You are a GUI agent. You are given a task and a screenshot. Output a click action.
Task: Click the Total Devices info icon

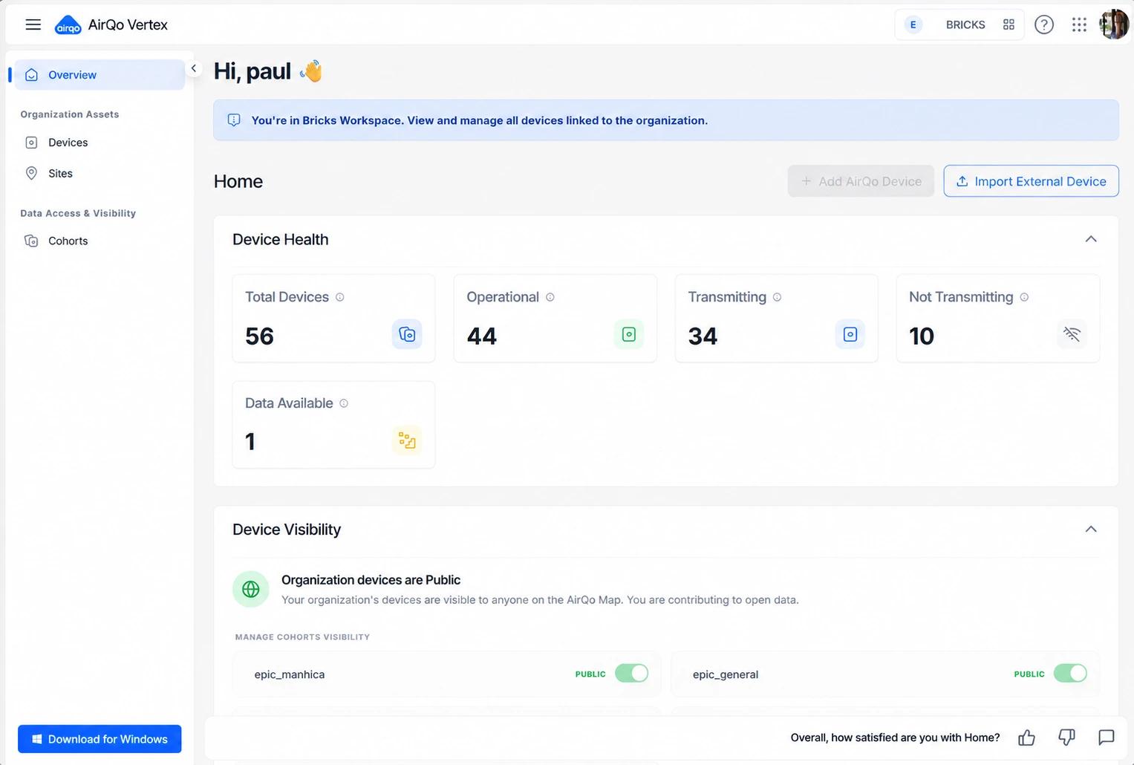340,297
